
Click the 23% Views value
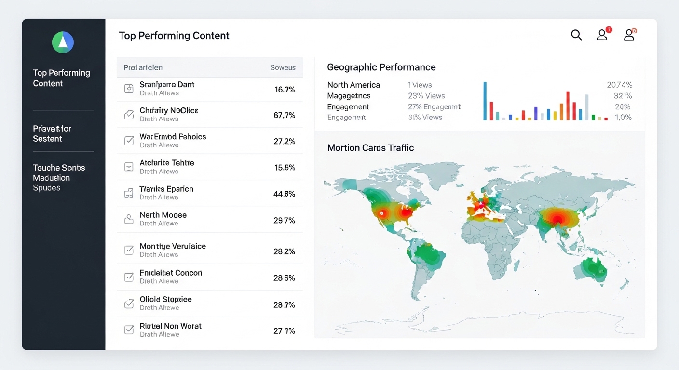pos(426,96)
